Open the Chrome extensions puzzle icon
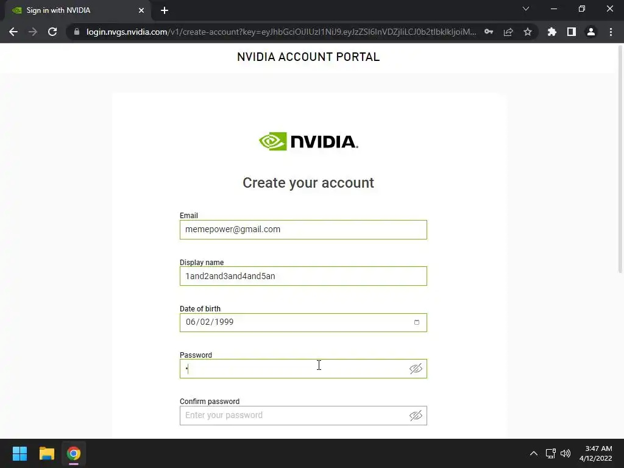Viewport: 624px width, 468px height. point(552,32)
